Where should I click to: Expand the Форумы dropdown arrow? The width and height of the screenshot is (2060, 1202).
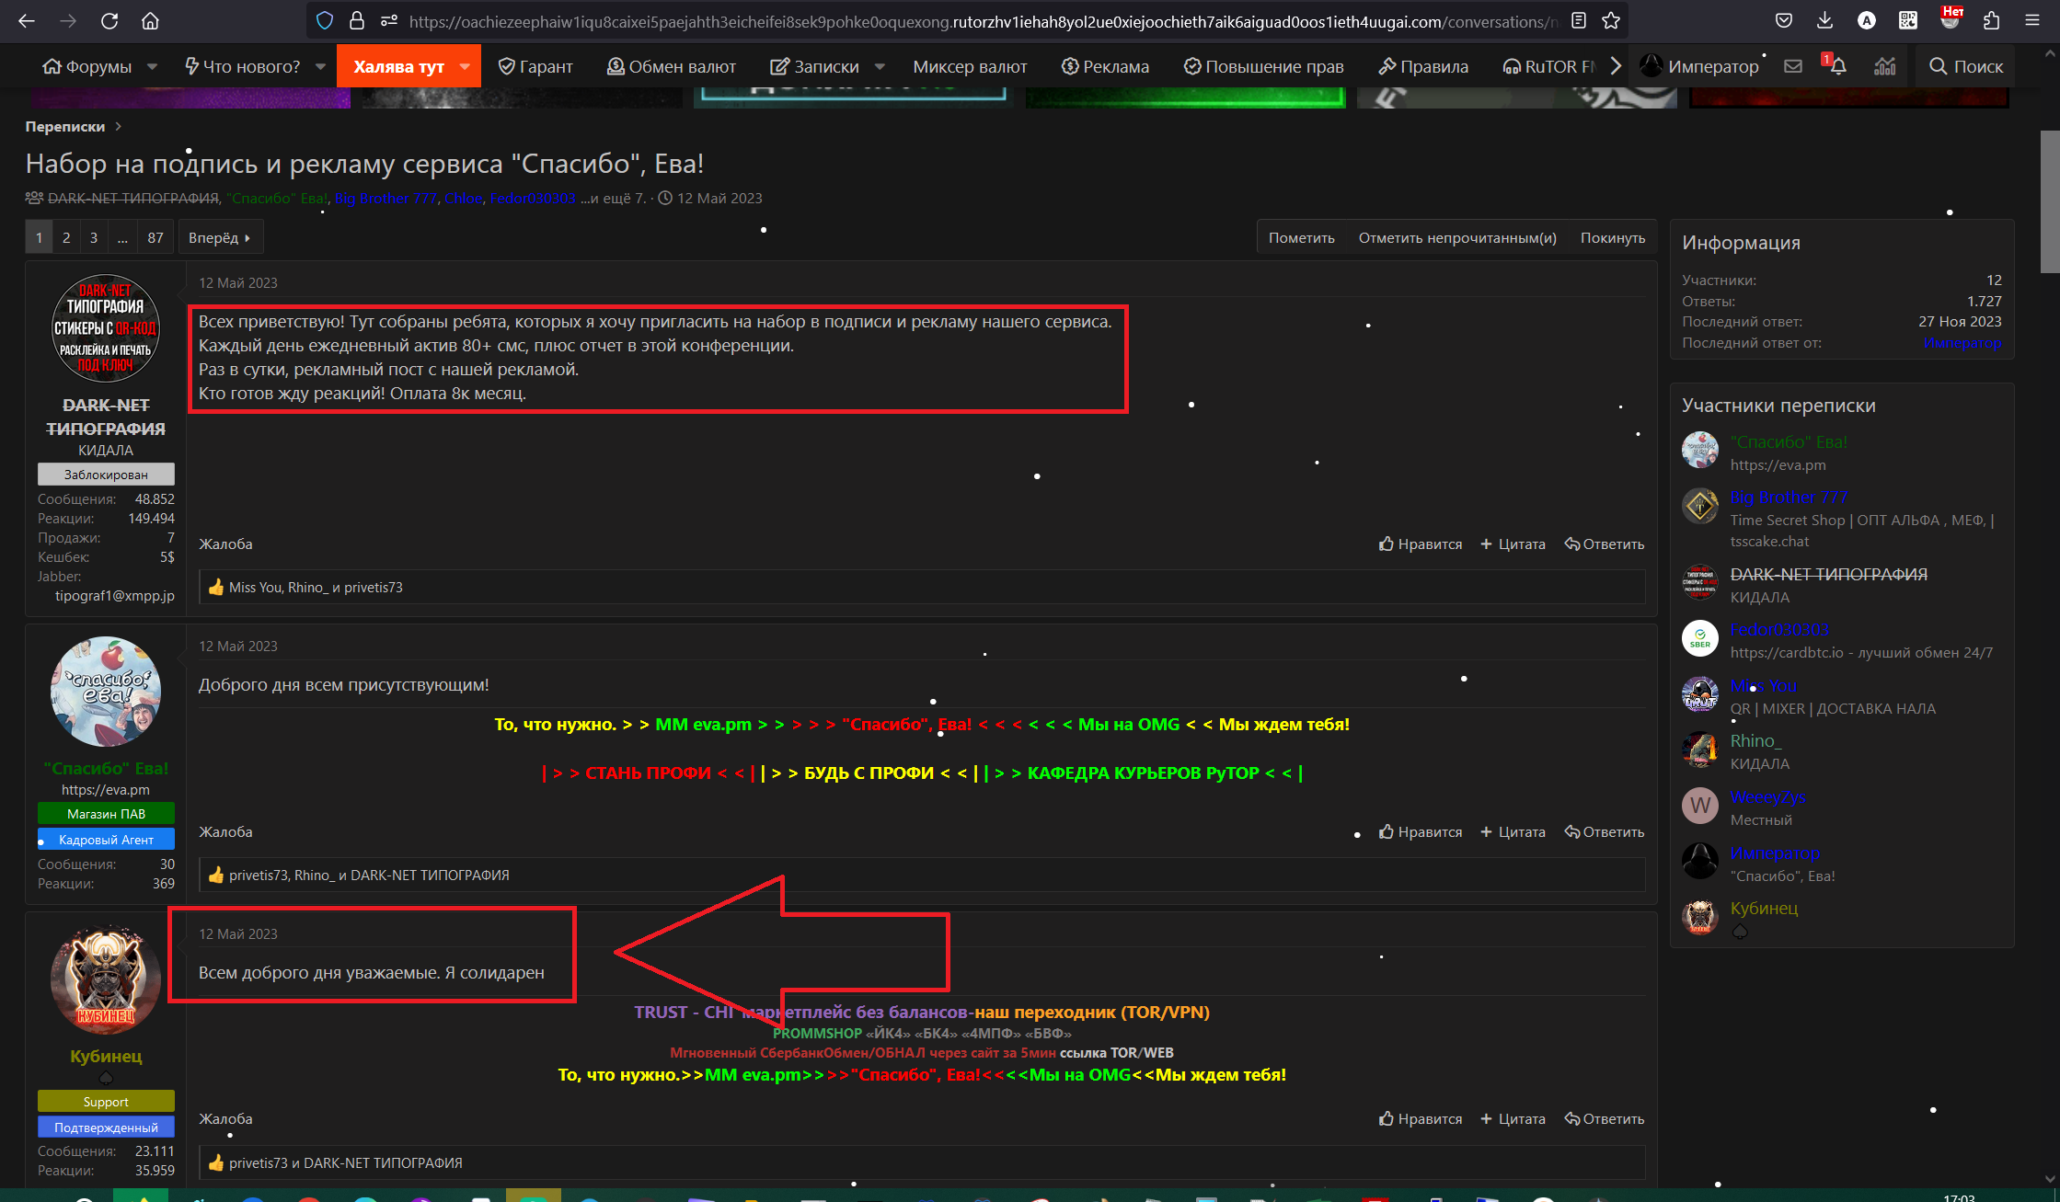153,66
